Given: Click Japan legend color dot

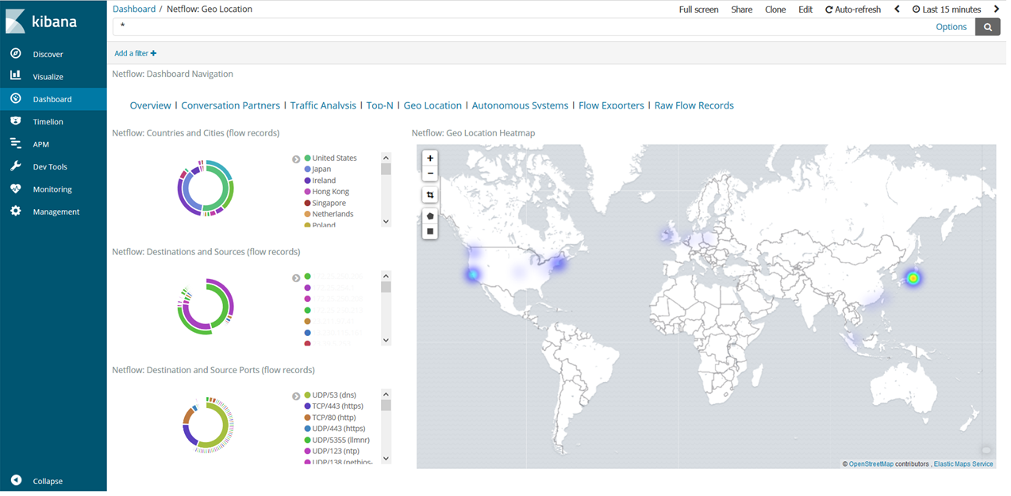Looking at the screenshot, I should pyautogui.click(x=307, y=170).
